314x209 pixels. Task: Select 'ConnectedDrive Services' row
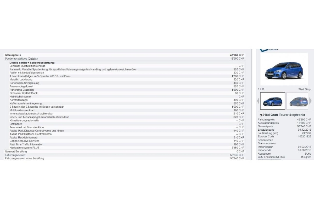(x=125, y=141)
